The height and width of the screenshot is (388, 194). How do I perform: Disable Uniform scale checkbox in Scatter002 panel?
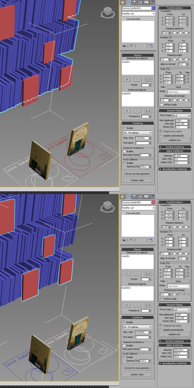tap(162, 299)
